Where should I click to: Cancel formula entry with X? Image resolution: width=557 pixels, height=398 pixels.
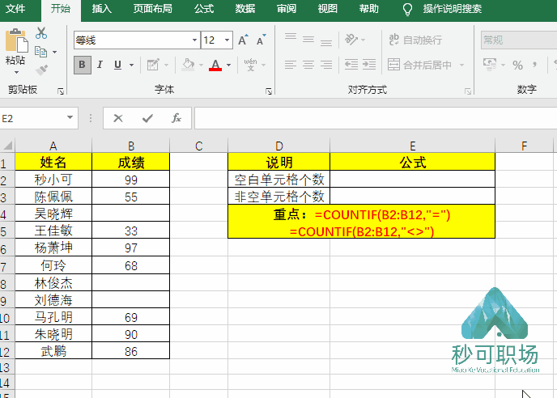pos(118,118)
